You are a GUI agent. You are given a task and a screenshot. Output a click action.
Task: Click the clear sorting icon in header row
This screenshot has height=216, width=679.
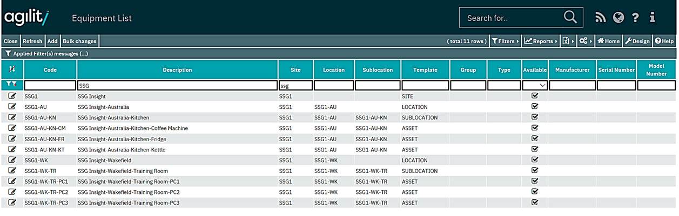12,70
